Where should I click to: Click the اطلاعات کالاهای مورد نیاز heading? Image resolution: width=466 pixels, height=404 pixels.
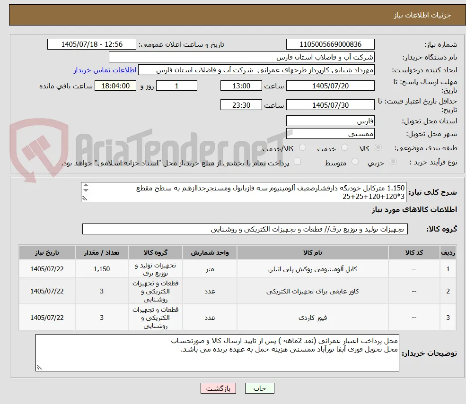point(414,210)
